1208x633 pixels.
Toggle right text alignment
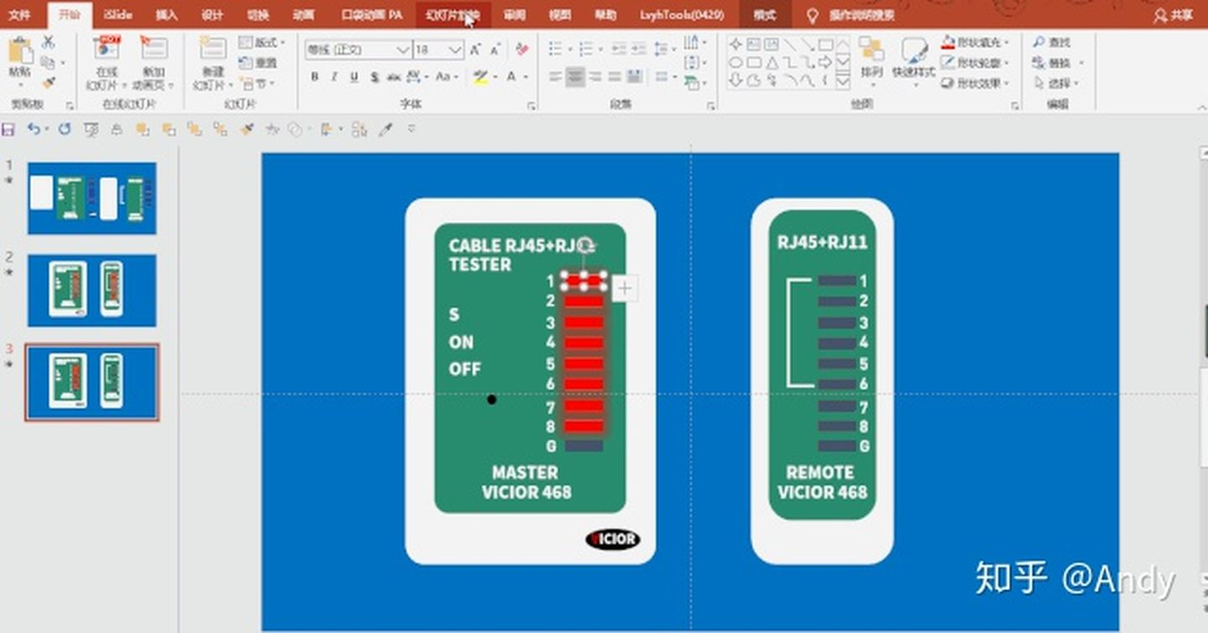pos(596,76)
